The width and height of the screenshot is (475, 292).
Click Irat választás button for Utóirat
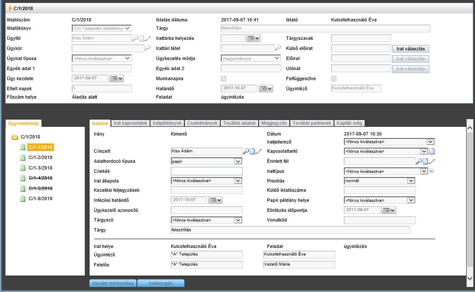pos(411,69)
